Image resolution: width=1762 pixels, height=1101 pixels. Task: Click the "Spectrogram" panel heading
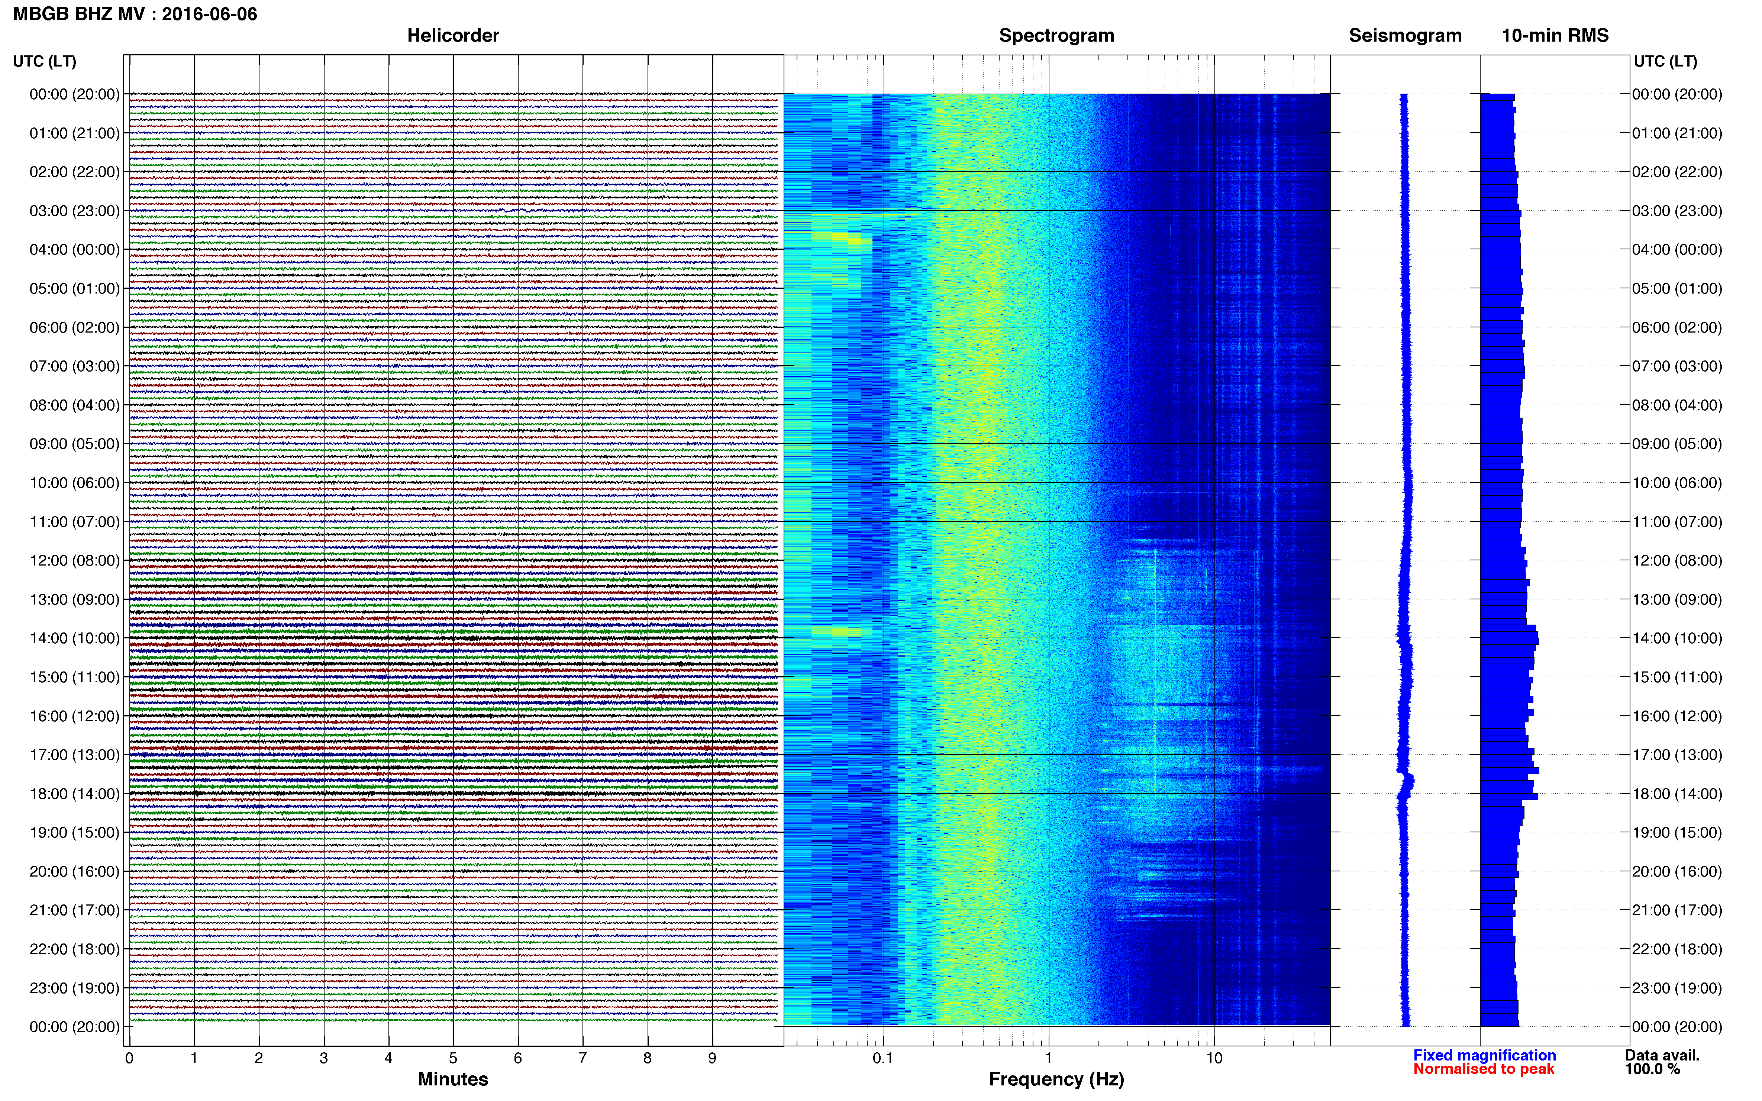point(1056,36)
